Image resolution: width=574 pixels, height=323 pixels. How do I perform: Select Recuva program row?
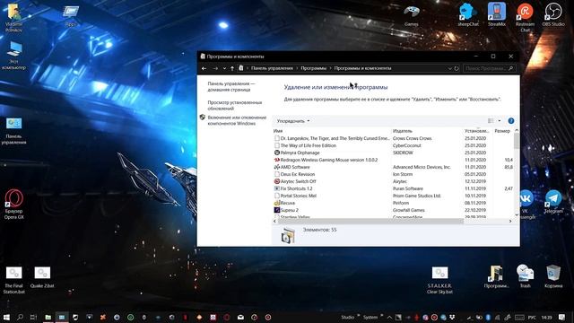tap(393, 203)
